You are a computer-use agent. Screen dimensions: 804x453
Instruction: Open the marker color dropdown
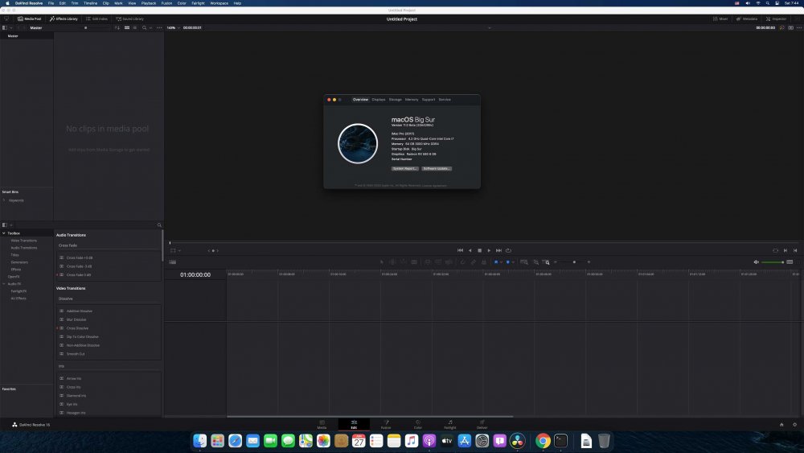click(x=513, y=262)
